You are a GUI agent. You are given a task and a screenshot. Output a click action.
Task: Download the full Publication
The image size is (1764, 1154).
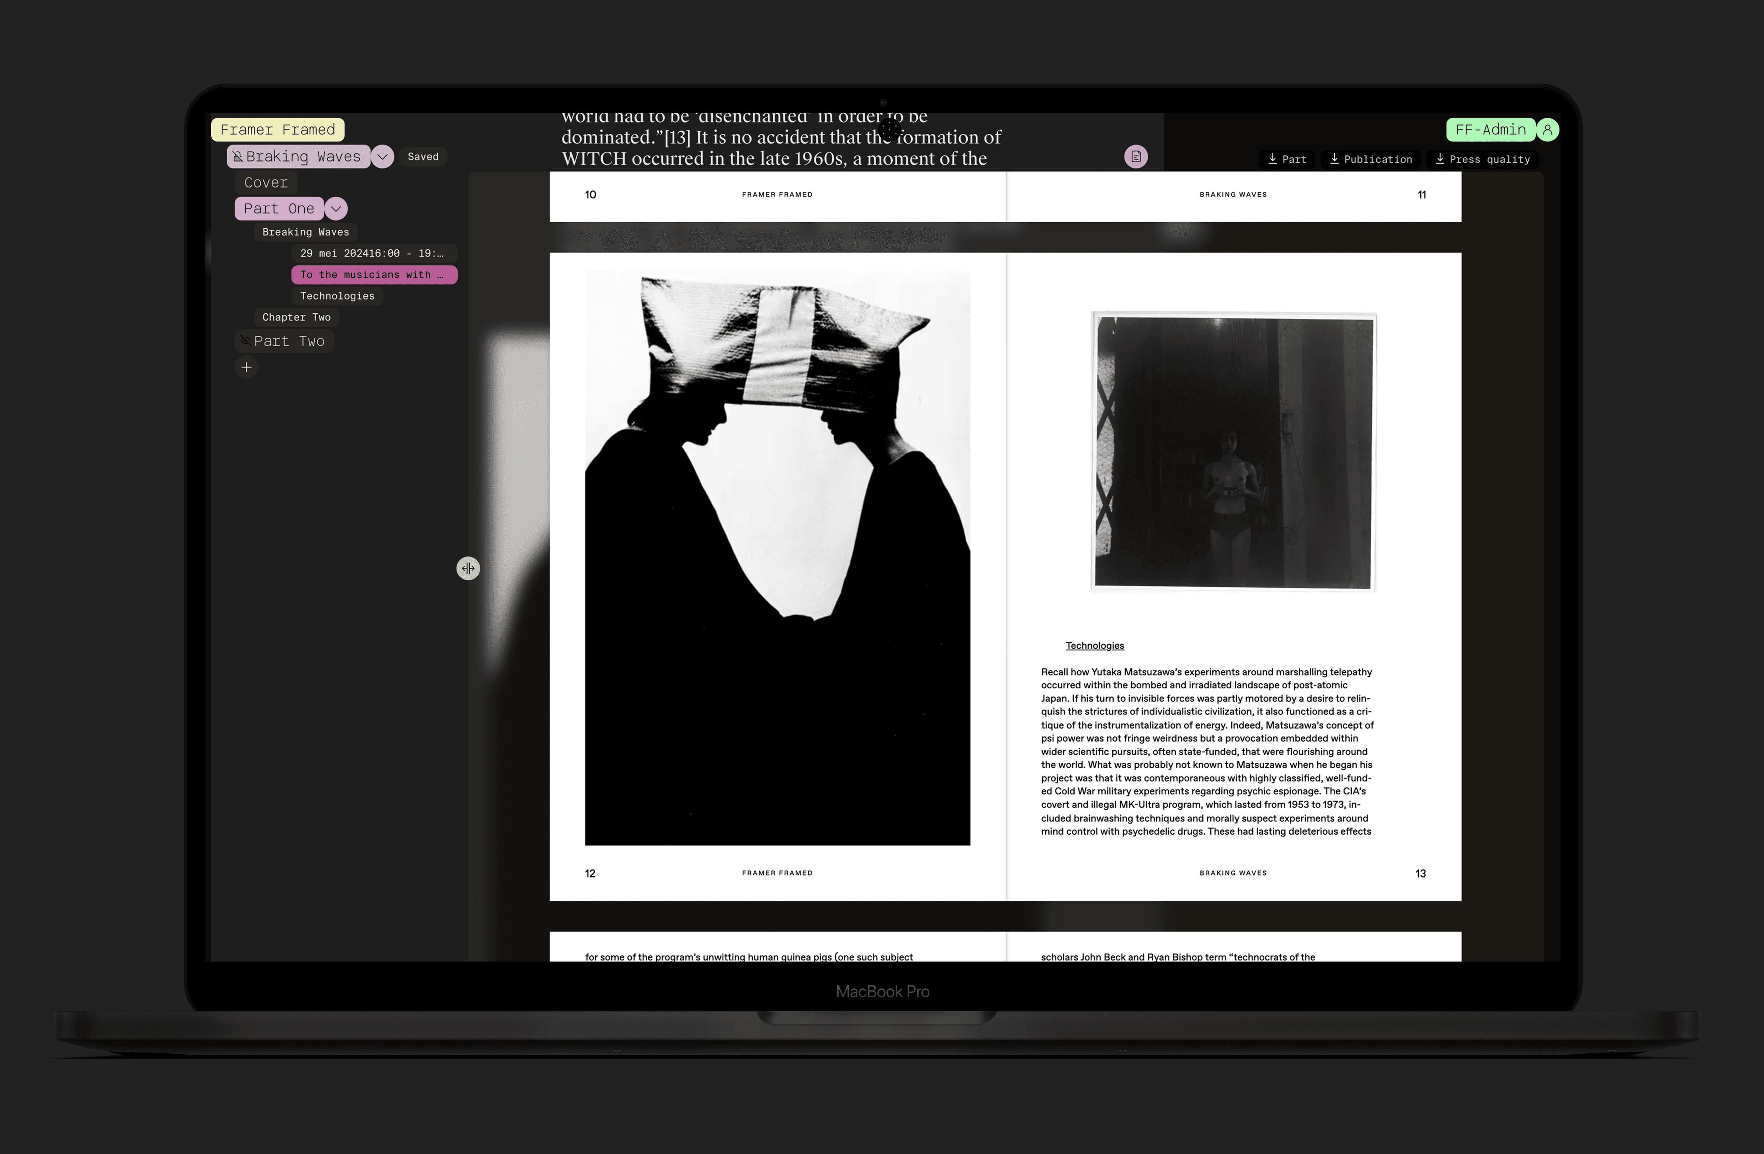pos(1370,159)
